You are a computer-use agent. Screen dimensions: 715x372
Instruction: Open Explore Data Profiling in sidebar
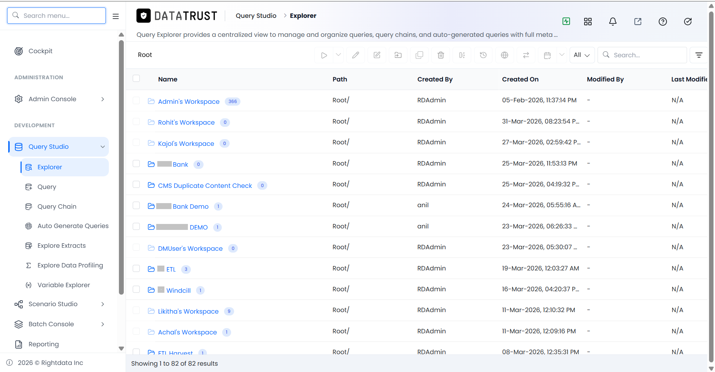click(70, 265)
